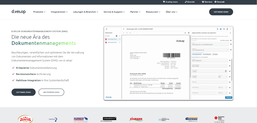The image size is (257, 123).
Task: Toggle pin for the Rechnungsnummer field
Action: coord(230,66)
